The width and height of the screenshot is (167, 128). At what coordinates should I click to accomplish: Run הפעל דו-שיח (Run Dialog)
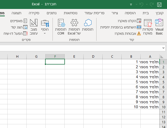pyautogui.click(x=25, y=33)
